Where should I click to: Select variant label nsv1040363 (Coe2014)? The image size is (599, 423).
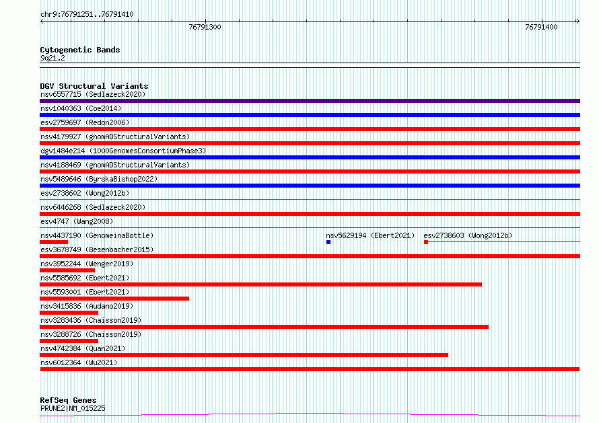81,108
